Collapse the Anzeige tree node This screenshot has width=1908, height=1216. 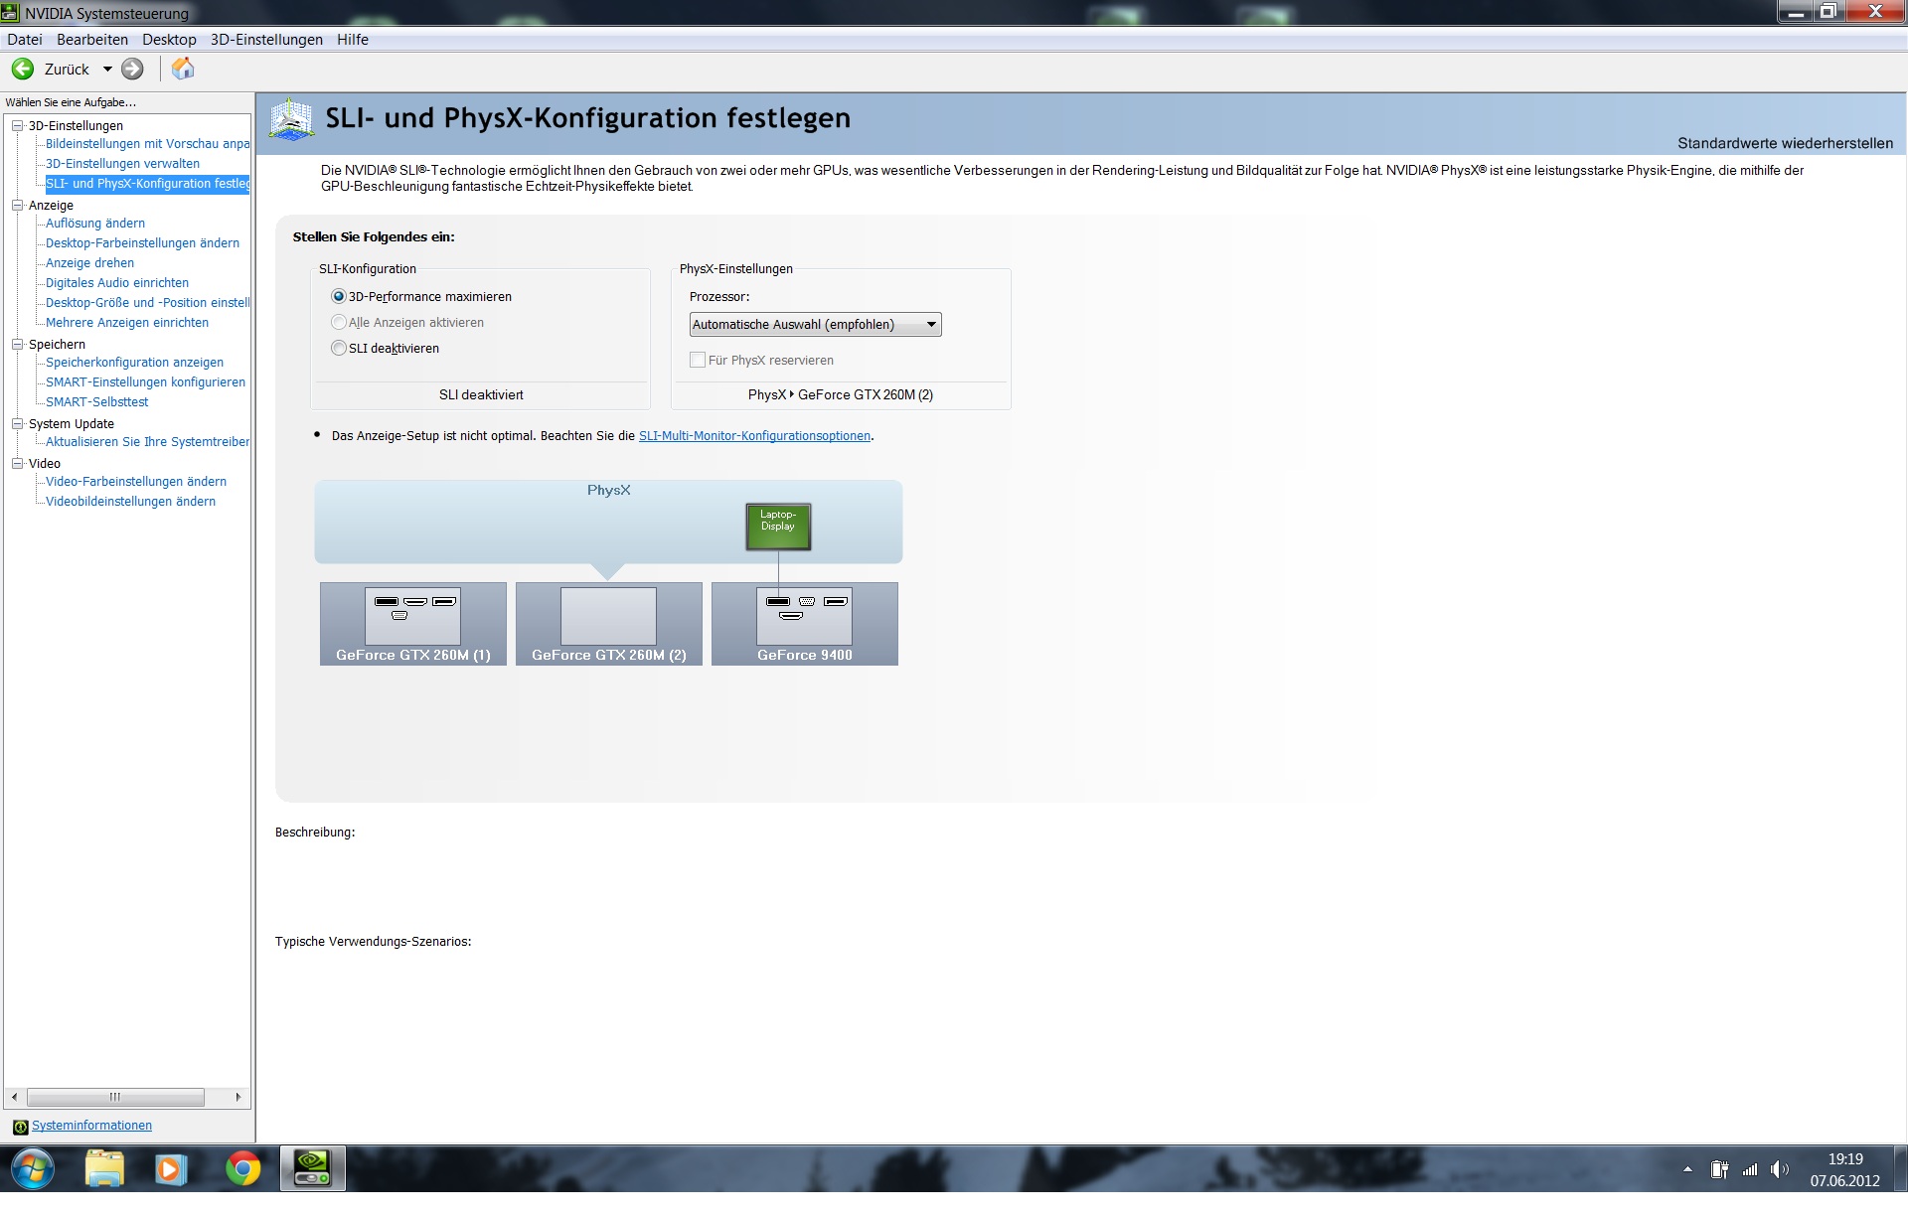click(x=17, y=205)
